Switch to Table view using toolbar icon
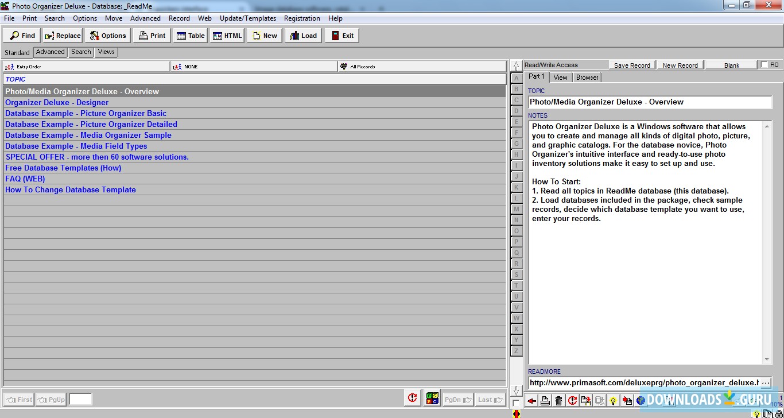 tap(190, 35)
